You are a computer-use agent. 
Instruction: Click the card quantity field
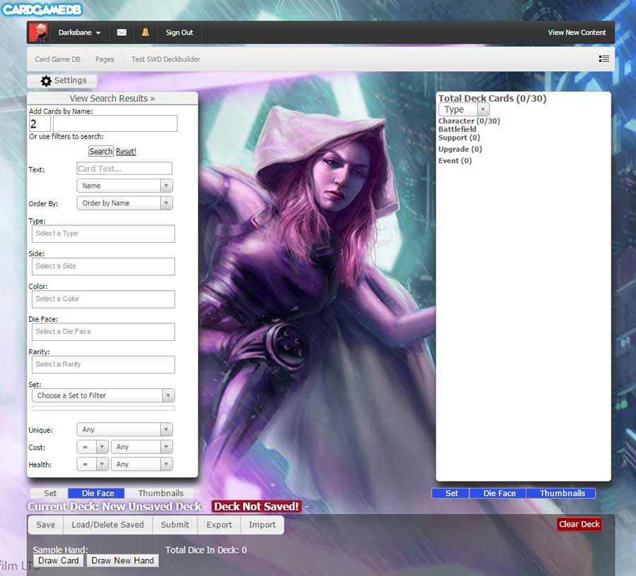(x=40, y=124)
